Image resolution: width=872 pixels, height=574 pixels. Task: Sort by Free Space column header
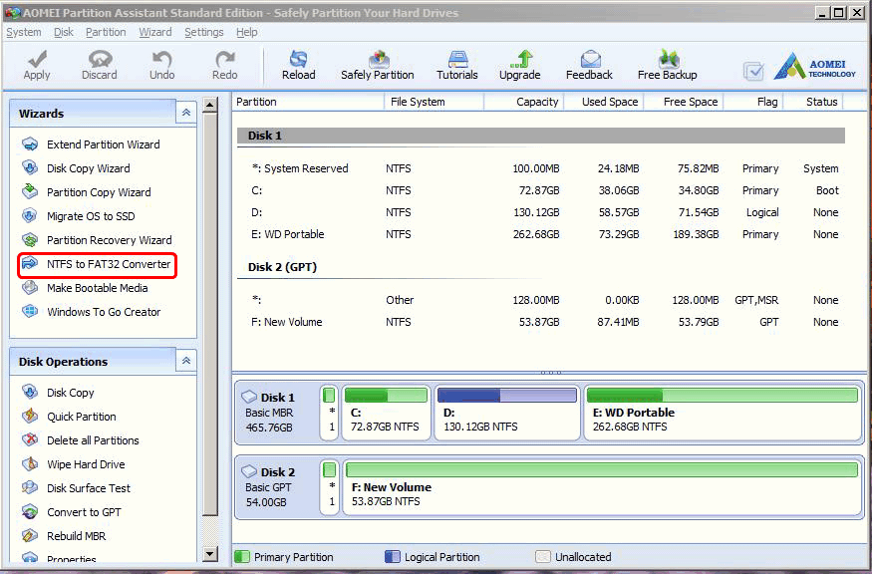pos(684,102)
